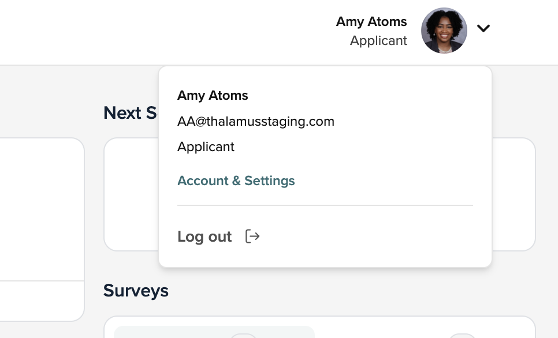This screenshot has height=338, width=558.
Task: Click the divider line above Log out
Action: 325,205
